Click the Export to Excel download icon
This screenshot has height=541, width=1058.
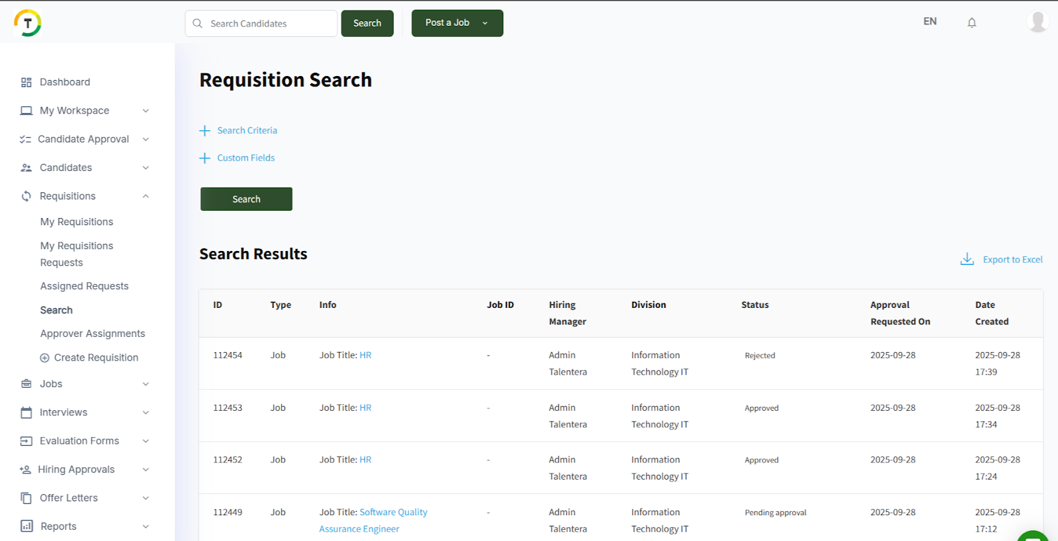tap(967, 259)
